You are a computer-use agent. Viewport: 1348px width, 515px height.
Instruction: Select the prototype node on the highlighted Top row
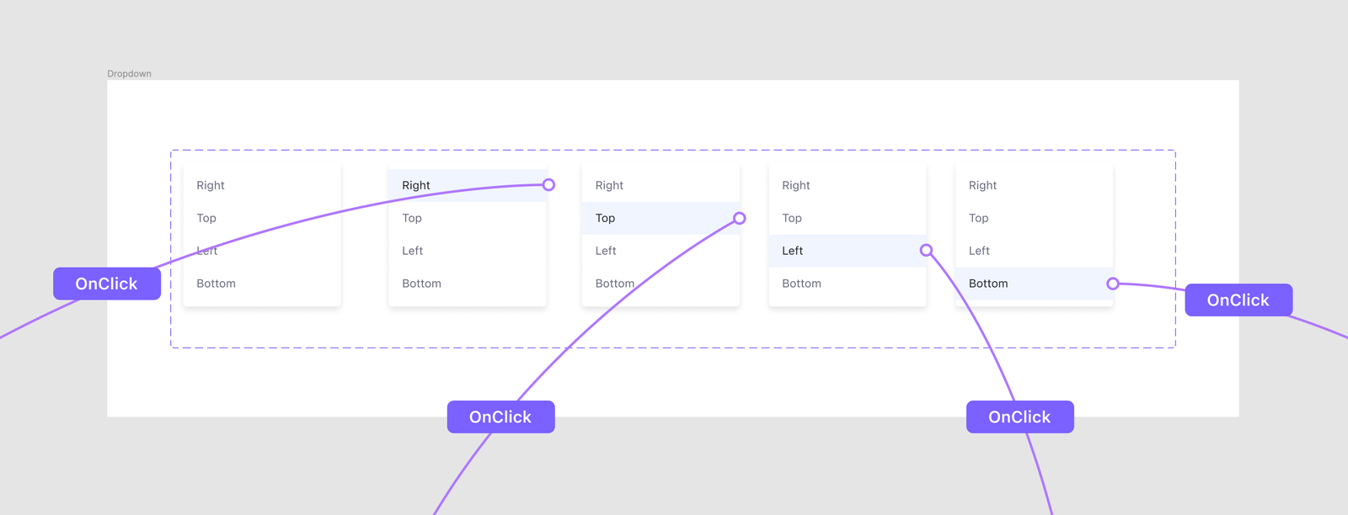click(x=739, y=219)
